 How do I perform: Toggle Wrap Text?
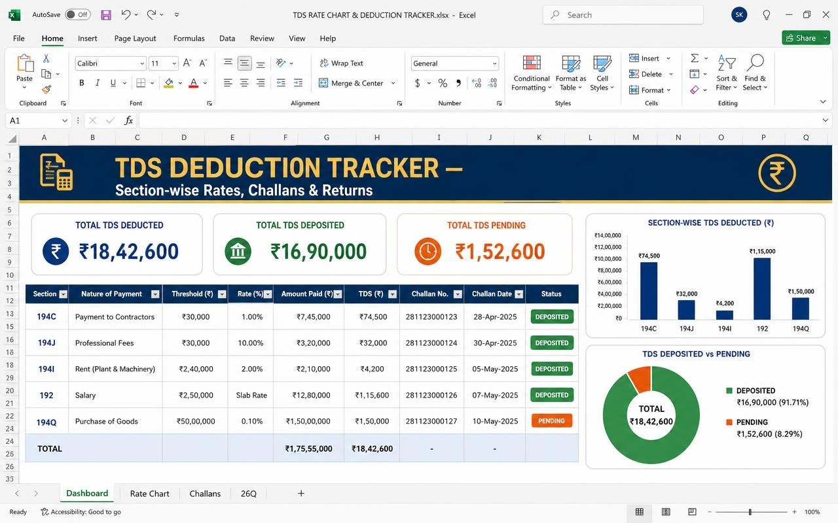tap(341, 63)
